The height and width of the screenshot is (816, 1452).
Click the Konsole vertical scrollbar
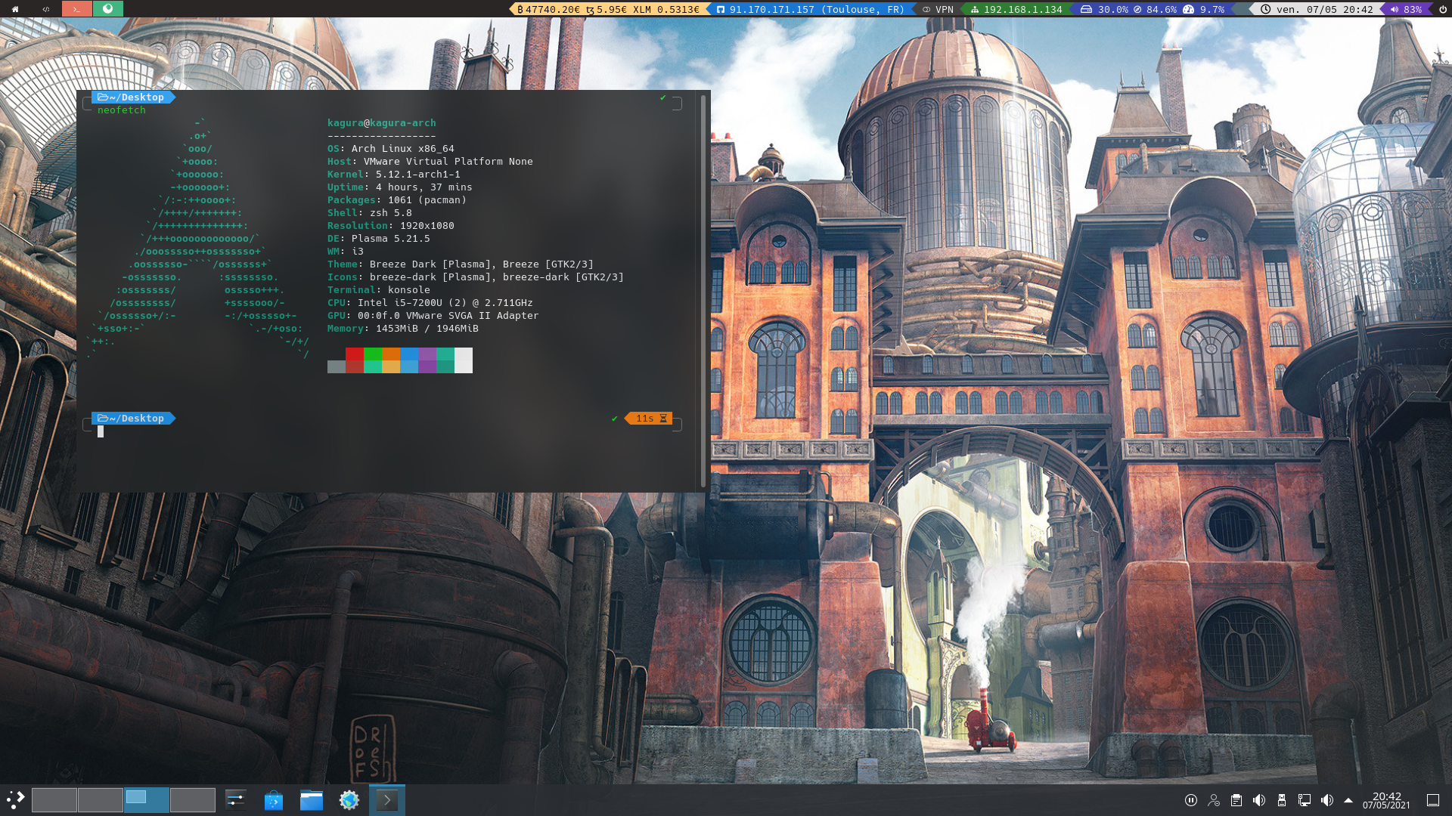[703, 291]
